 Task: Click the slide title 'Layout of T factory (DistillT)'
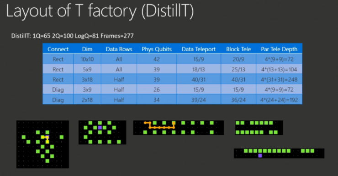(x=100, y=11)
